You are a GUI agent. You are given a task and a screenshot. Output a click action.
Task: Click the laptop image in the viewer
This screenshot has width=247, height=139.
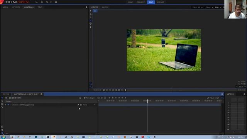point(164,50)
